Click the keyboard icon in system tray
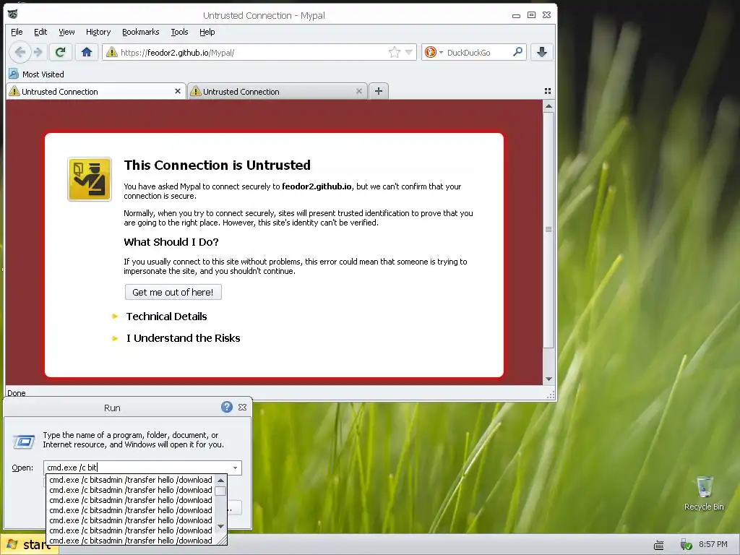The image size is (740, 555). click(x=659, y=545)
